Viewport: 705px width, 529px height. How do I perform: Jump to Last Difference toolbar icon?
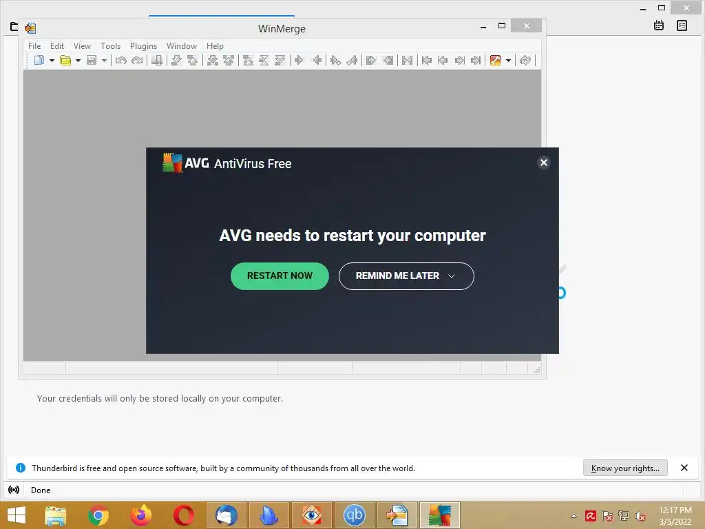click(280, 60)
